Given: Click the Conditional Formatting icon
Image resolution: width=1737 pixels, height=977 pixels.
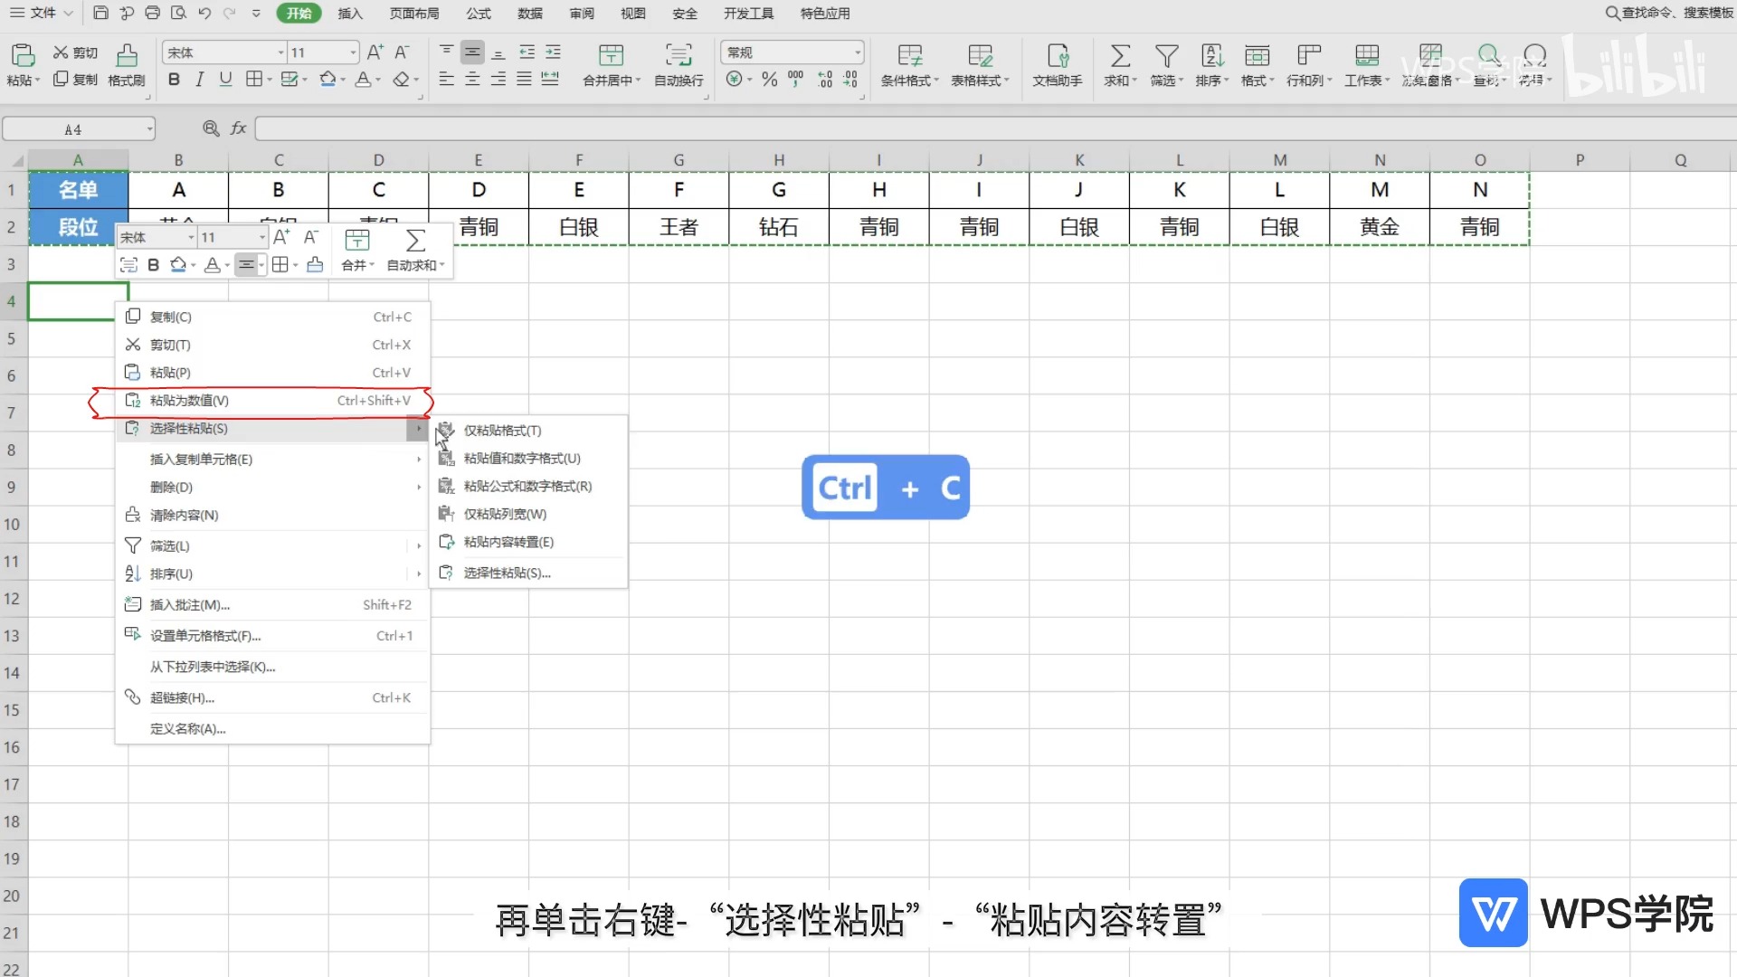Looking at the screenshot, I should click(x=909, y=56).
